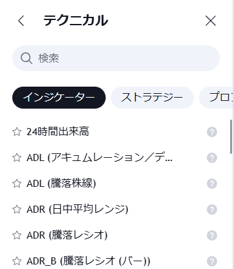Click the search magnifier icon
Image resolution: width=234 pixels, height=269 pixels.
click(27, 58)
